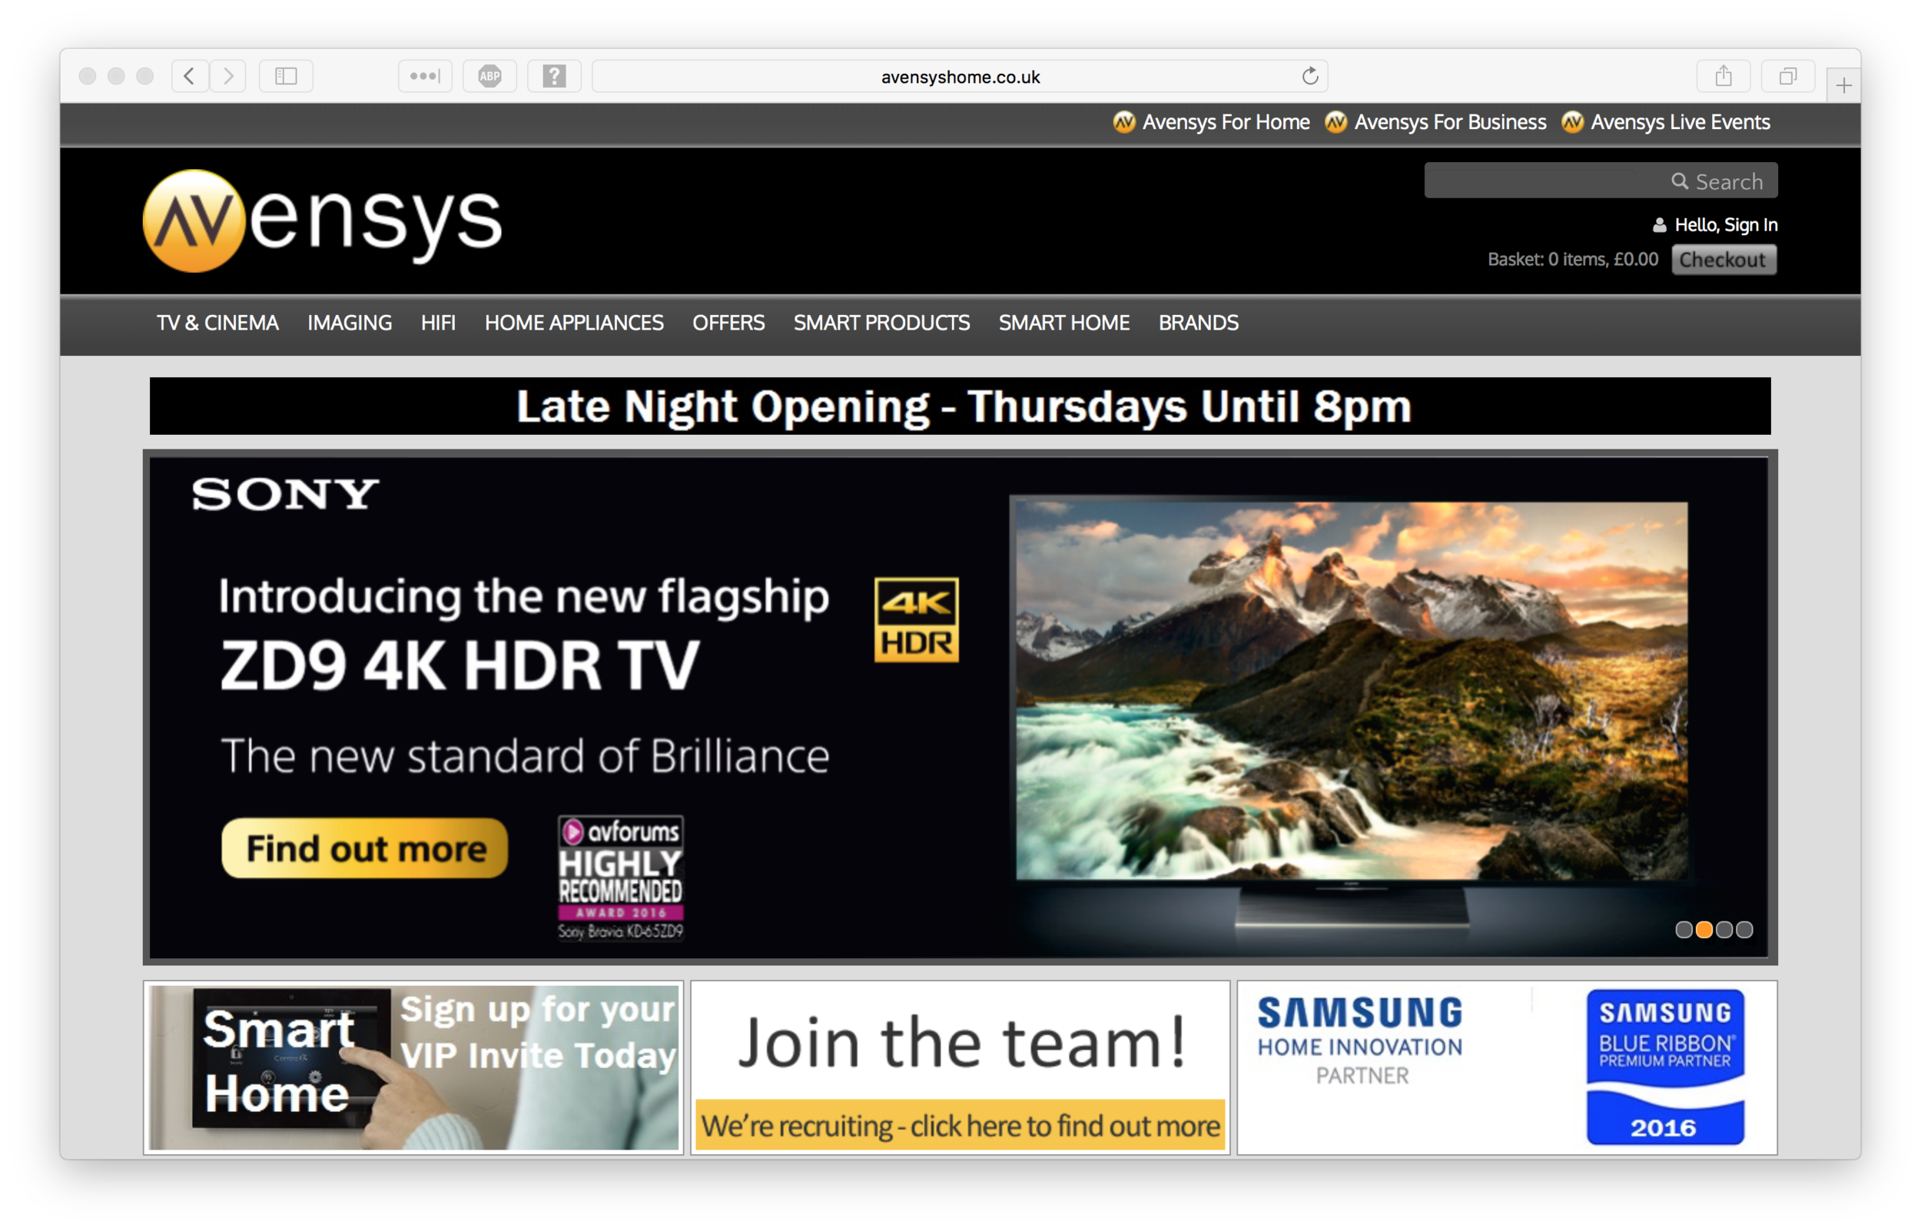The image size is (1921, 1231).
Task: Reload the page with the refresh icon
Action: point(1309,76)
